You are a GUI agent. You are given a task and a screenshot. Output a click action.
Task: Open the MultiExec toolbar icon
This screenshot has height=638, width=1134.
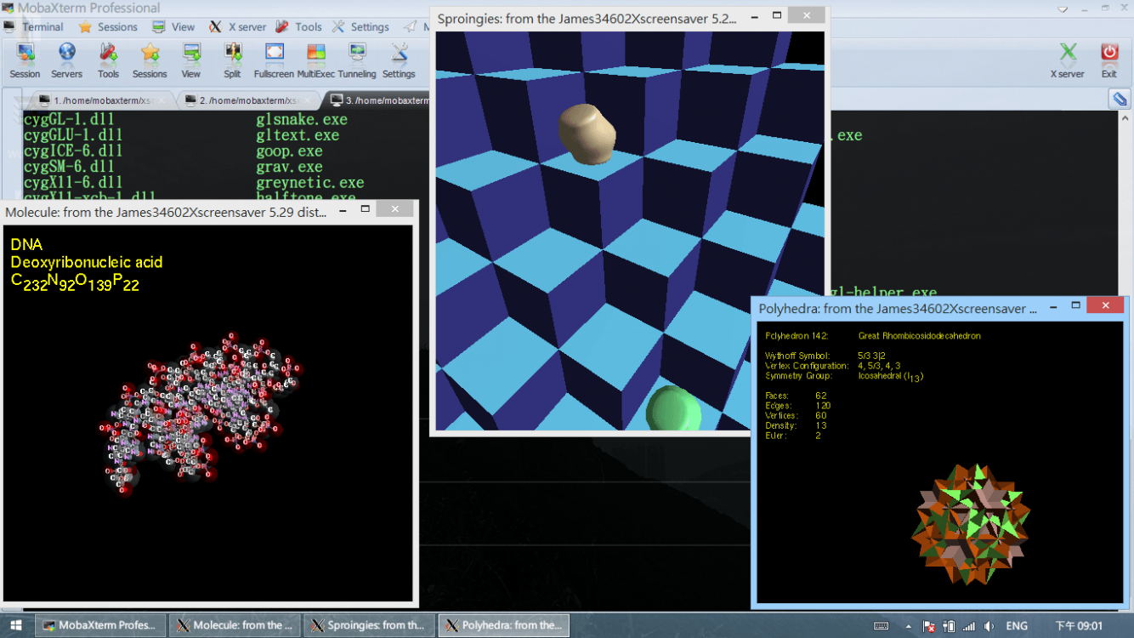pos(316,60)
